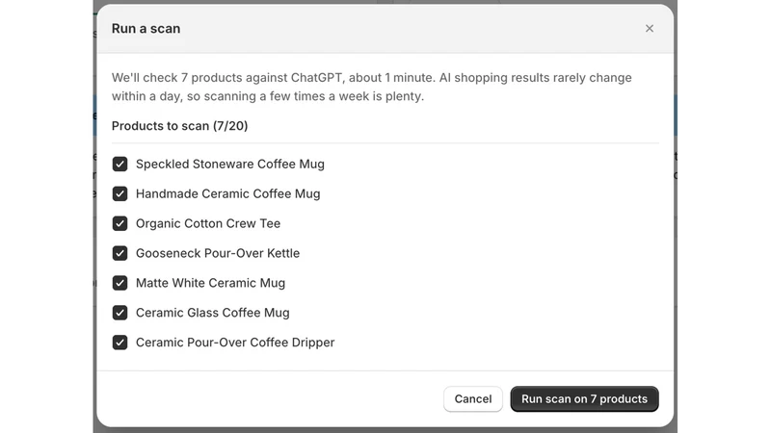Toggle Matte White Ceramic Mug checkbox
Image resolution: width=771 pixels, height=433 pixels.
click(120, 283)
